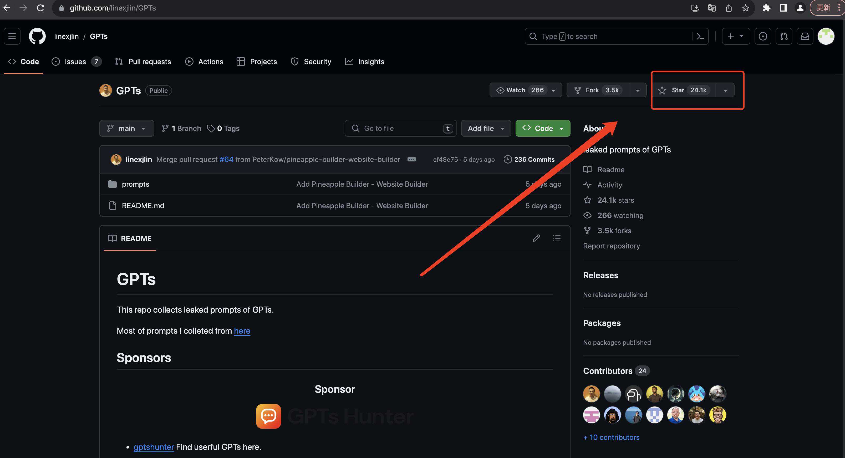
Task: Click the README edit pencil icon
Action: click(x=536, y=238)
